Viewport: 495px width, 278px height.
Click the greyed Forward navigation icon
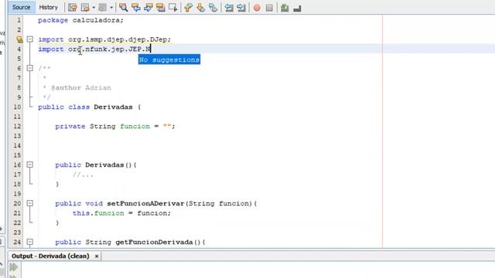pyautogui.click(x=102, y=8)
